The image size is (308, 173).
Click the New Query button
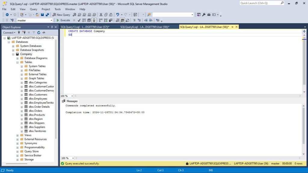61,15
